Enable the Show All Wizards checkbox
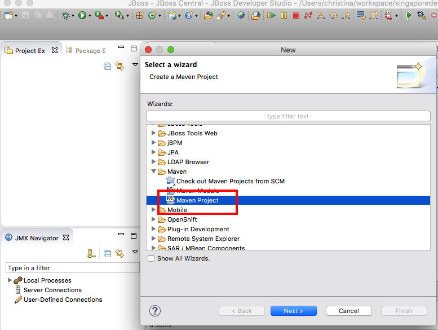 (151, 258)
